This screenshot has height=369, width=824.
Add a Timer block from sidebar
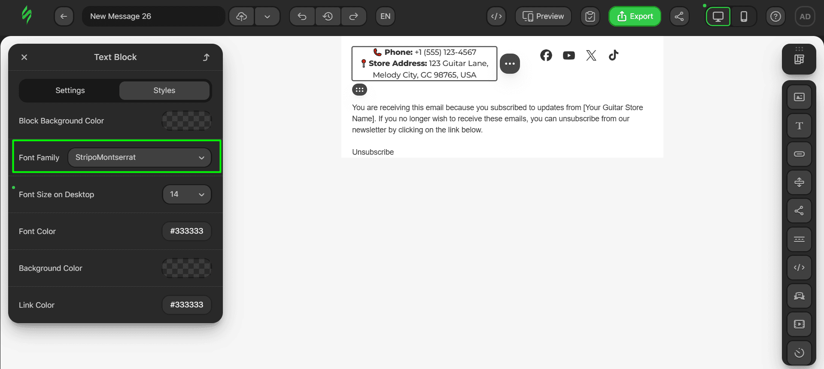[799, 353]
